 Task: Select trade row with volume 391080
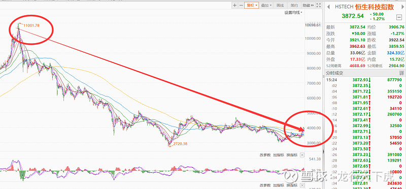tap(365, 154)
